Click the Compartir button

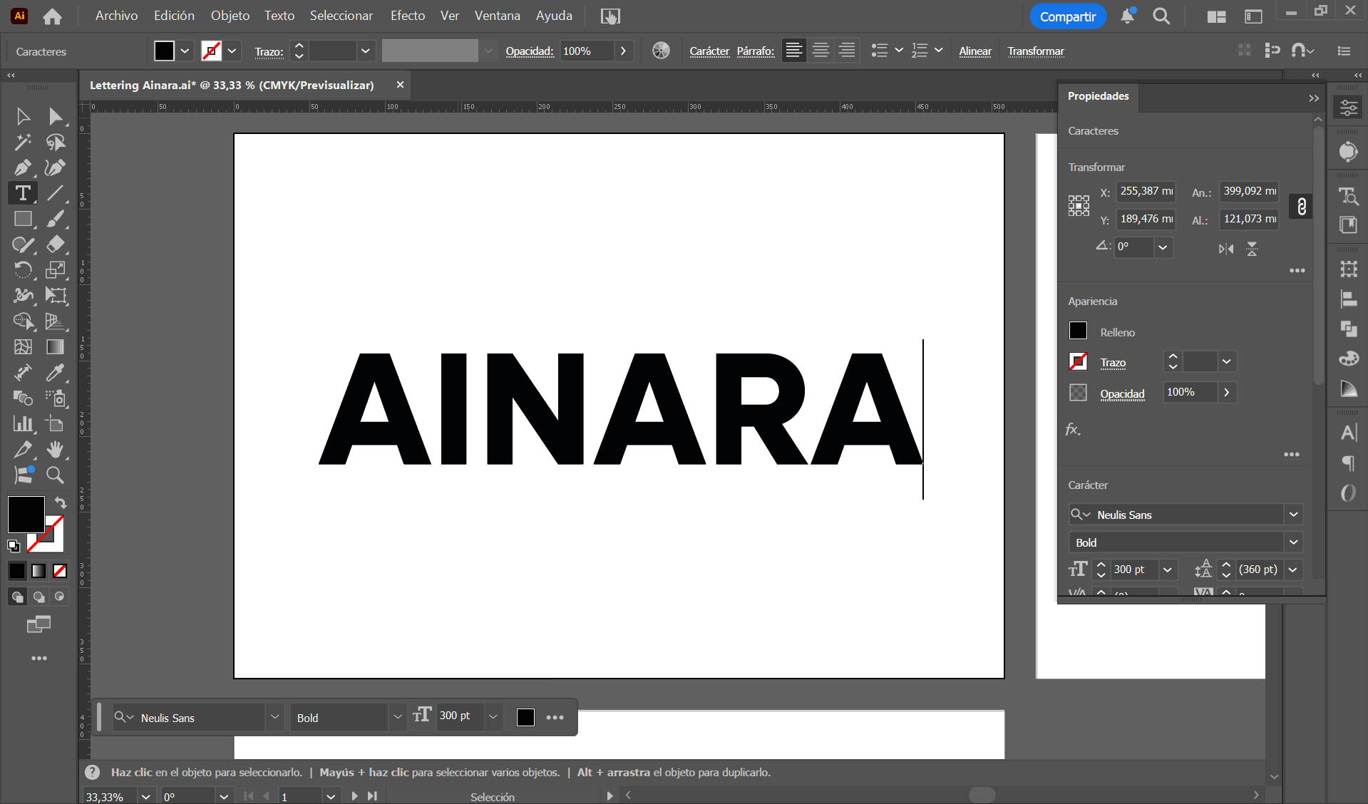tap(1067, 16)
